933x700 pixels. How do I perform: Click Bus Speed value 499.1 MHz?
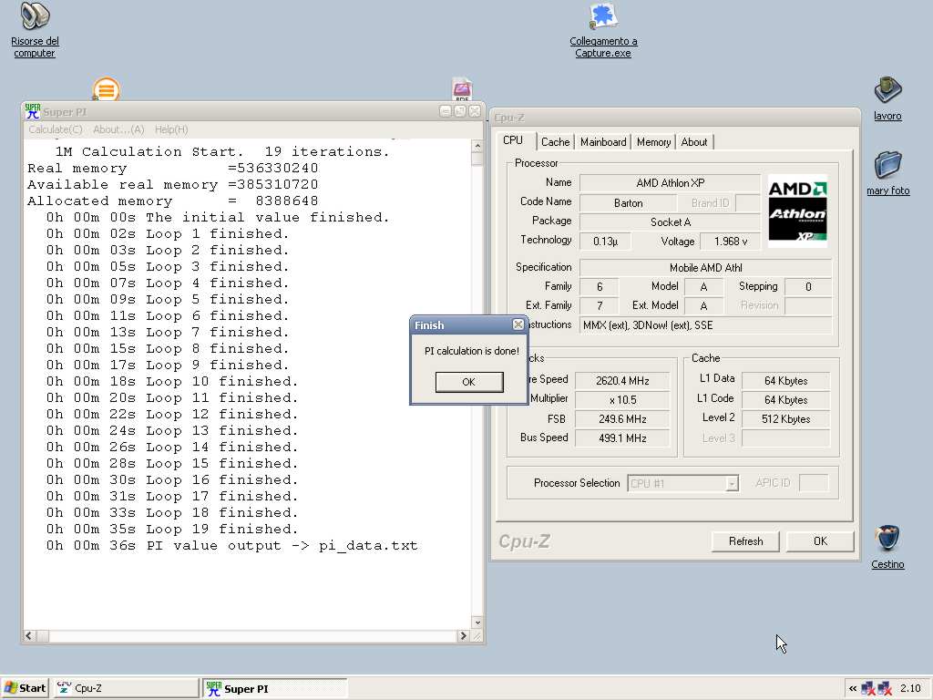(622, 438)
